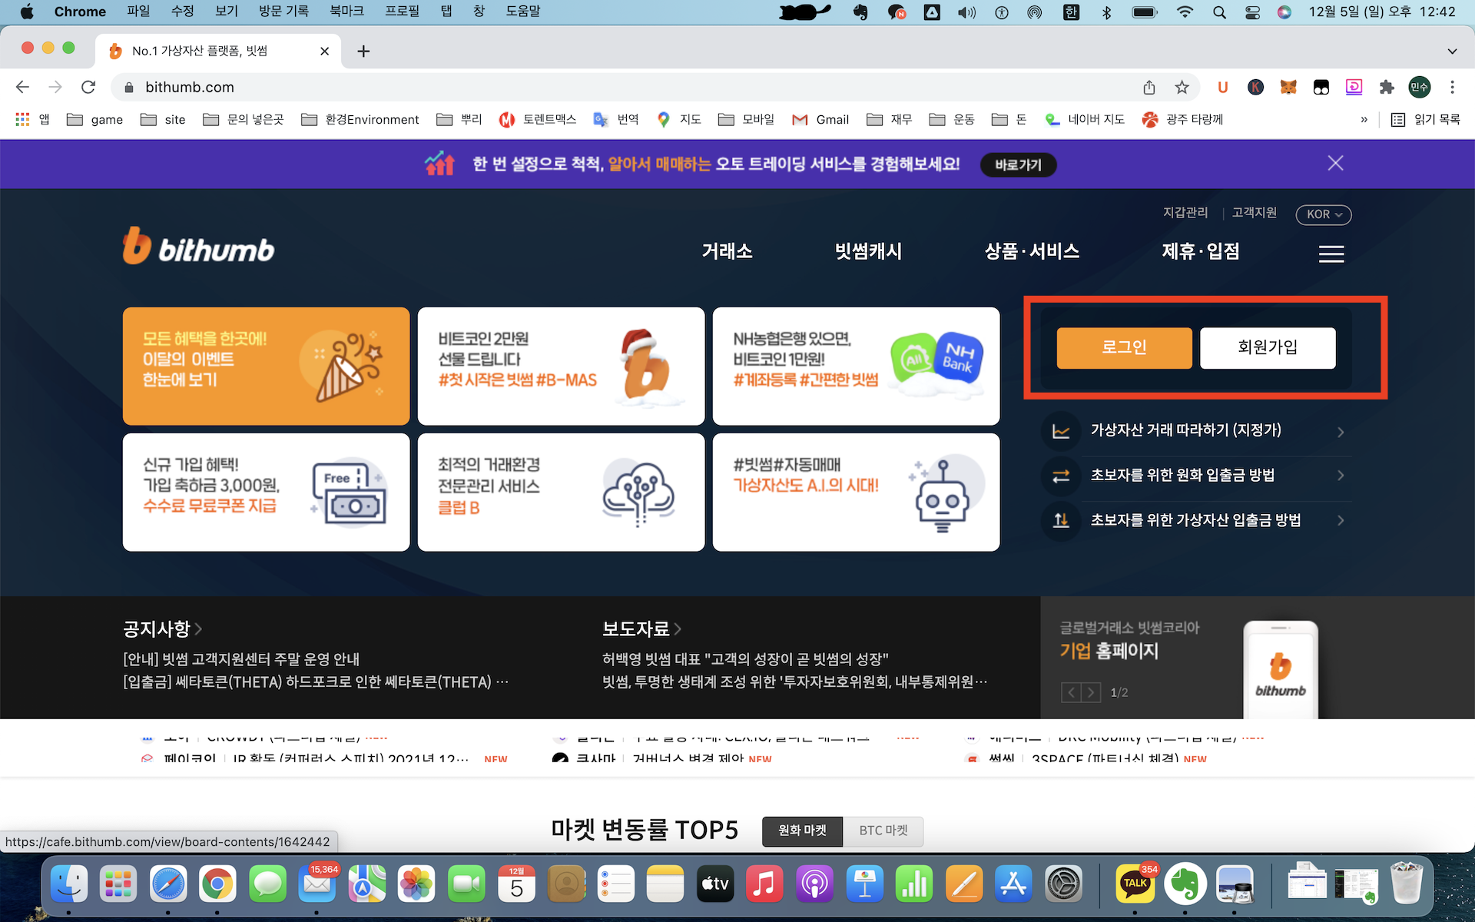Click the chart icon next to 가상자산 거래 따라하기
The height and width of the screenshot is (922, 1475).
point(1061,431)
